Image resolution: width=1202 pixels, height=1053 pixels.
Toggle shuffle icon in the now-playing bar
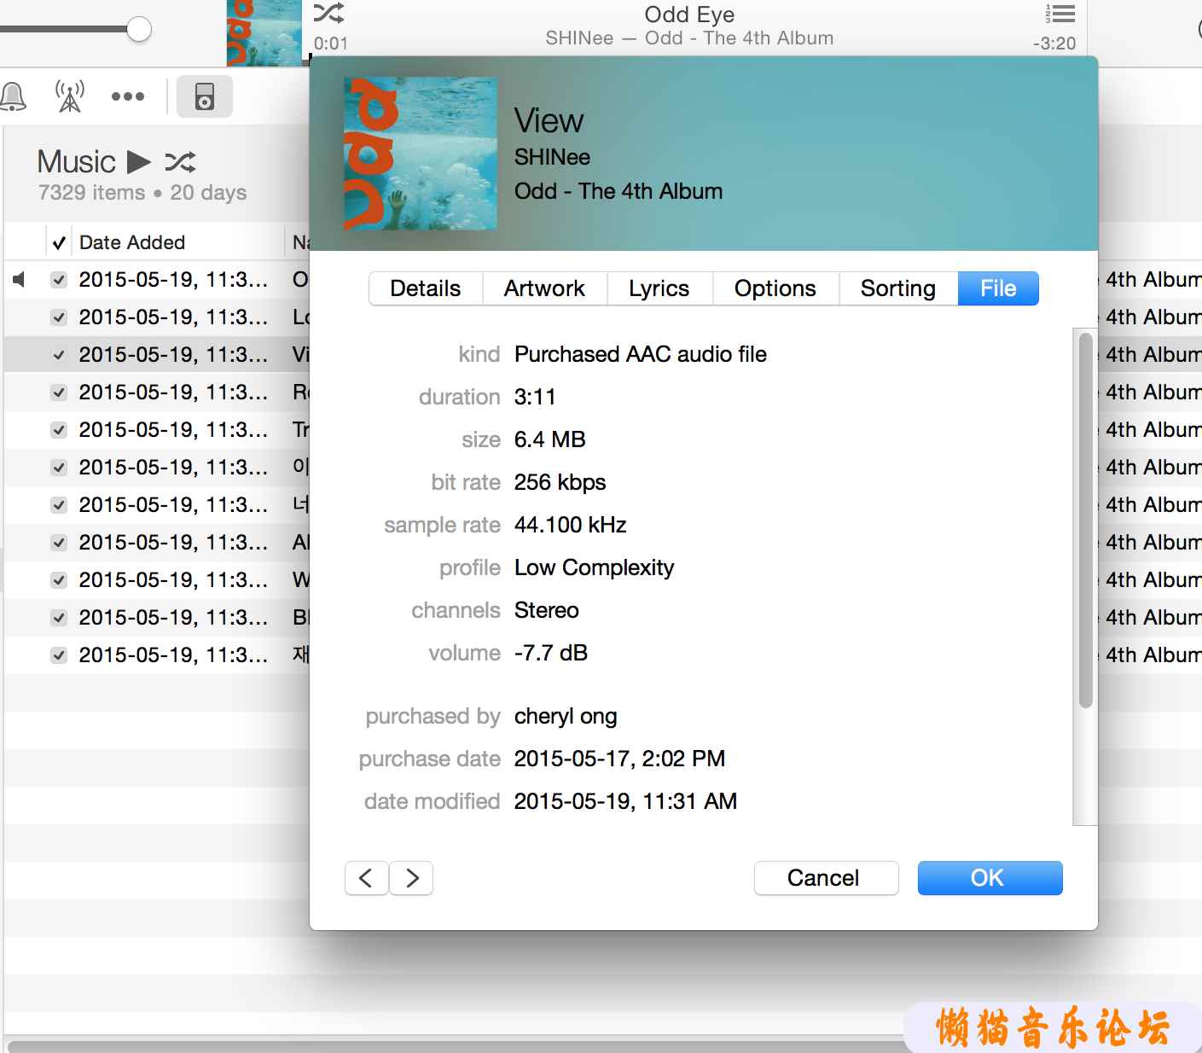click(329, 13)
